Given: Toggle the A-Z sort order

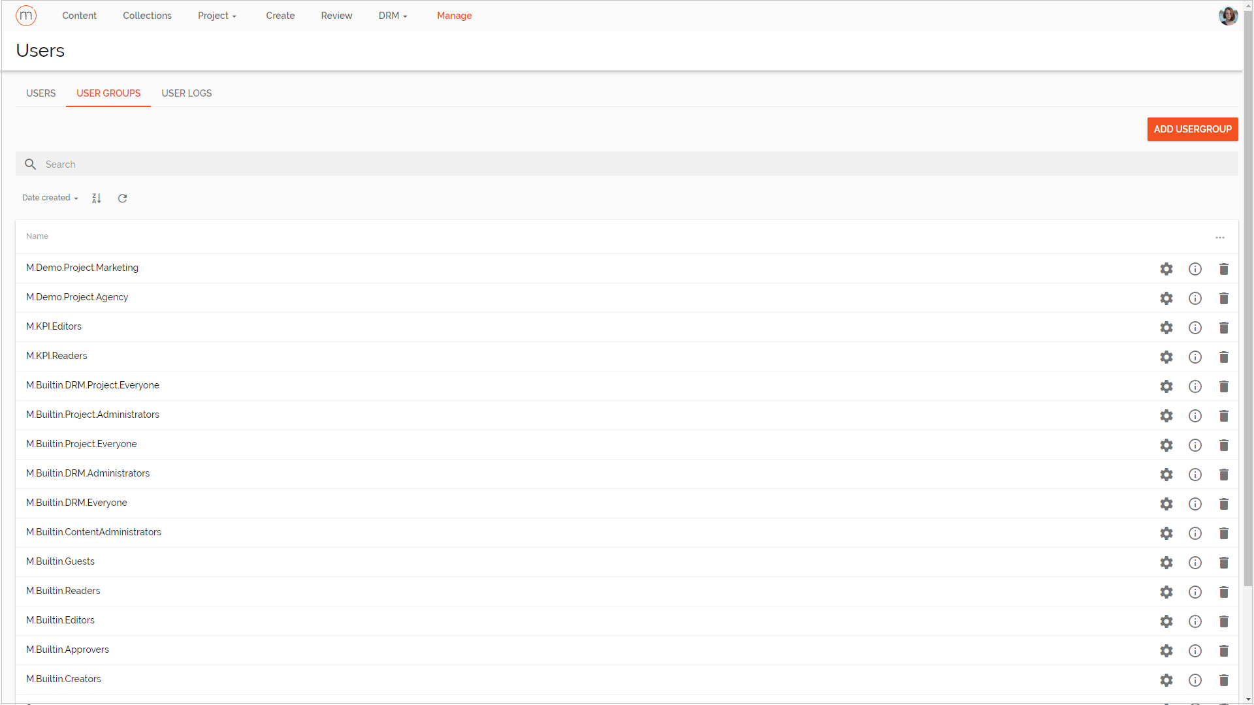Looking at the screenshot, I should click(x=97, y=198).
